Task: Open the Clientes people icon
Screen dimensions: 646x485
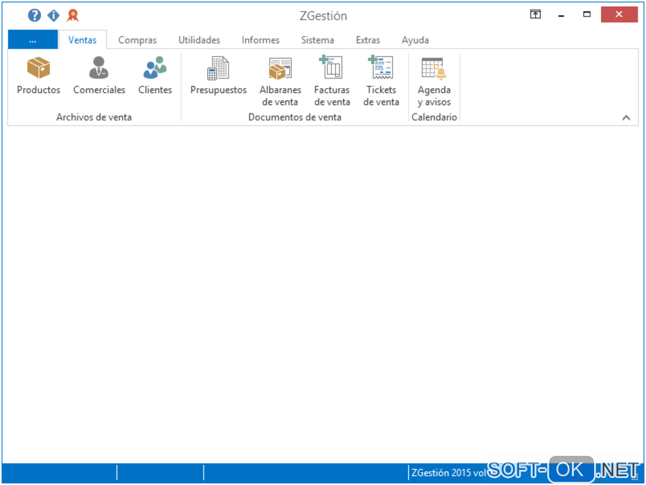Action: (155, 68)
